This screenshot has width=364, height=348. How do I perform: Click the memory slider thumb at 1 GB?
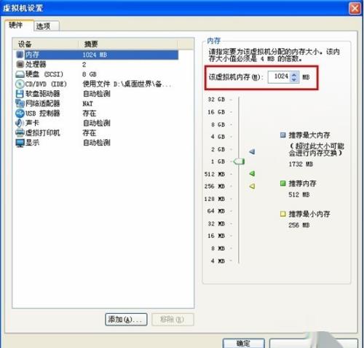point(239,162)
